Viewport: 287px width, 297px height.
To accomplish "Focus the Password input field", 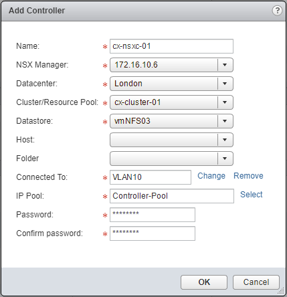I will (153, 215).
